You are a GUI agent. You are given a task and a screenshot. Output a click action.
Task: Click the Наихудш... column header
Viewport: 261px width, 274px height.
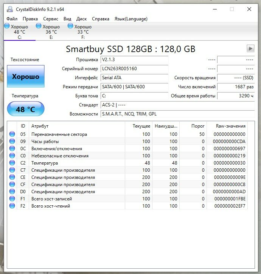tap(166, 126)
